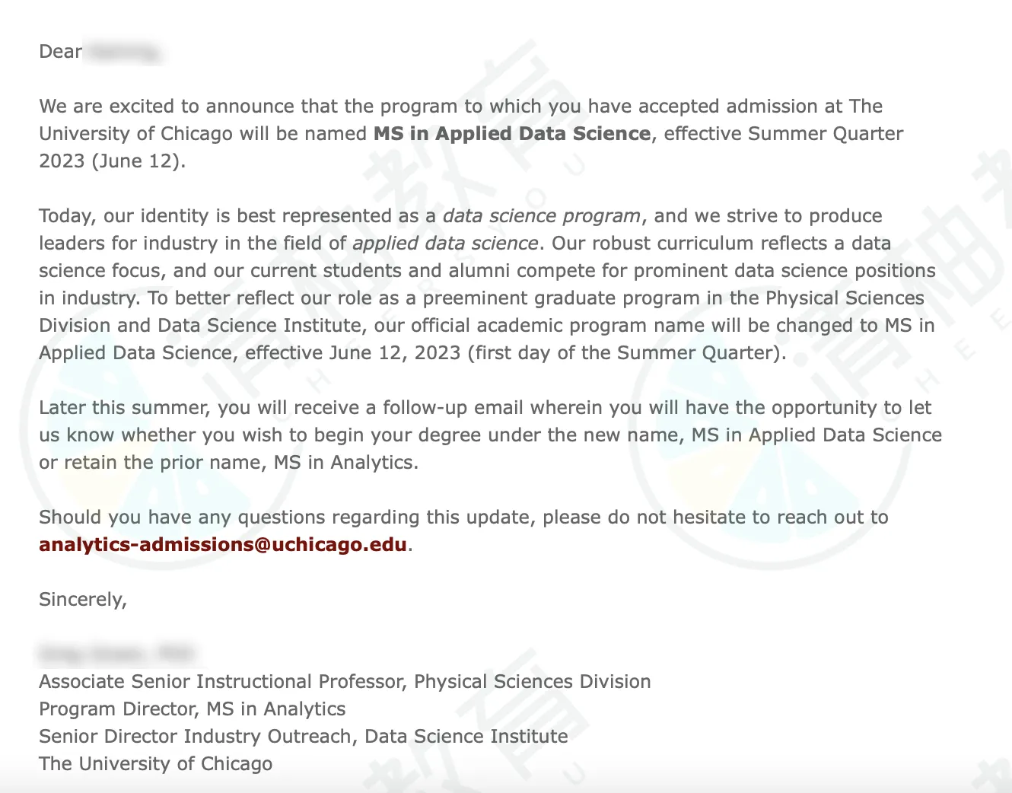
Task: Click the "Program Director, MS in Analytics" line
Action: 193,709
